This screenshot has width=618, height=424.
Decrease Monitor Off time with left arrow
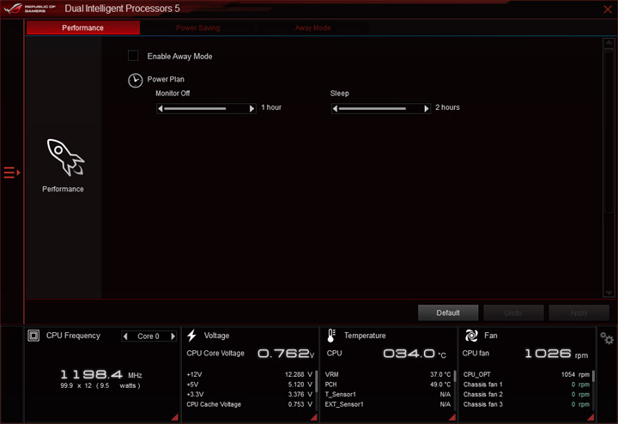pos(160,108)
